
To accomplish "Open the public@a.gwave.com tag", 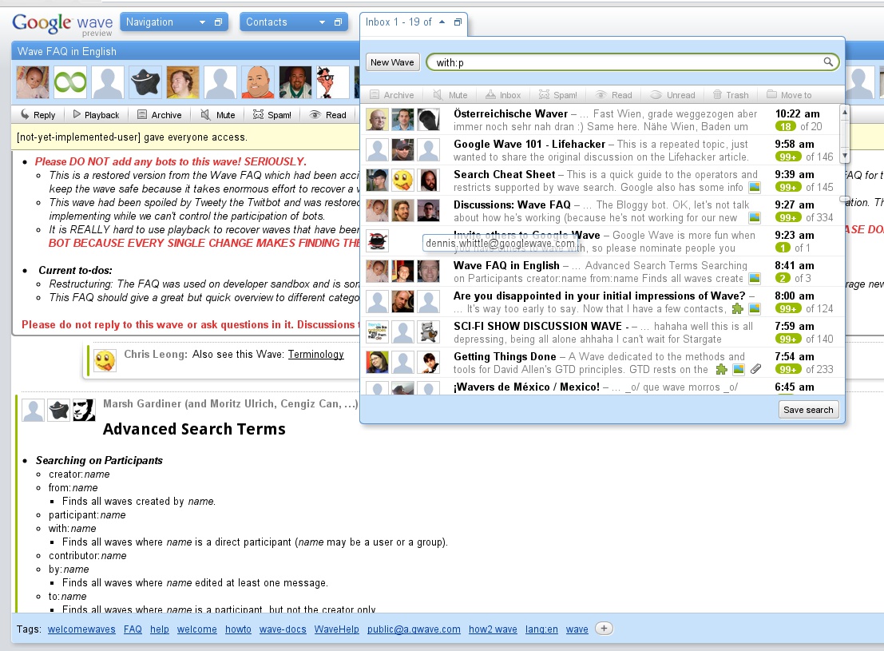I will [x=414, y=629].
